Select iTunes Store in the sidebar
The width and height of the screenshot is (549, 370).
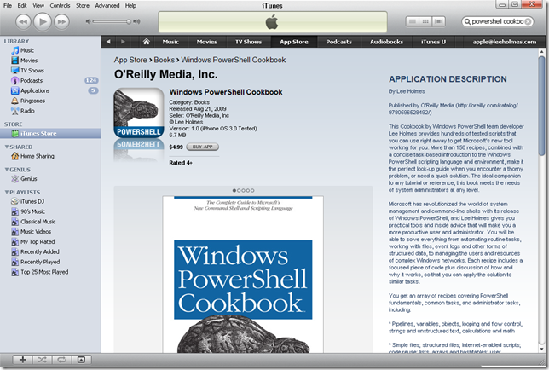(50, 133)
